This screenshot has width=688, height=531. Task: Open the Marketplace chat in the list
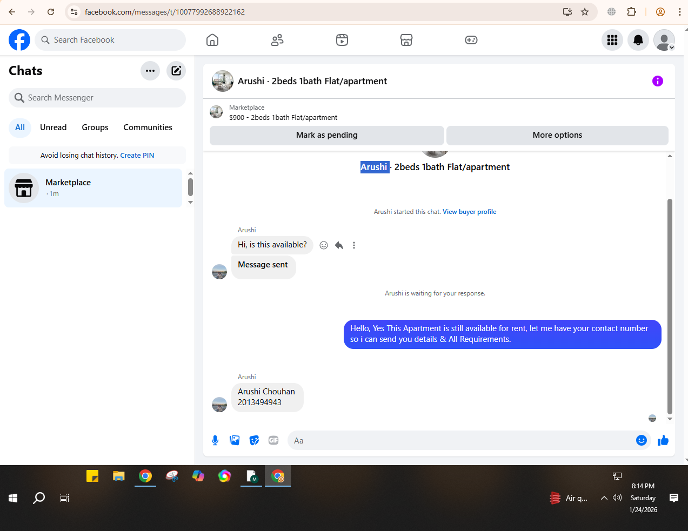pyautogui.click(x=93, y=188)
